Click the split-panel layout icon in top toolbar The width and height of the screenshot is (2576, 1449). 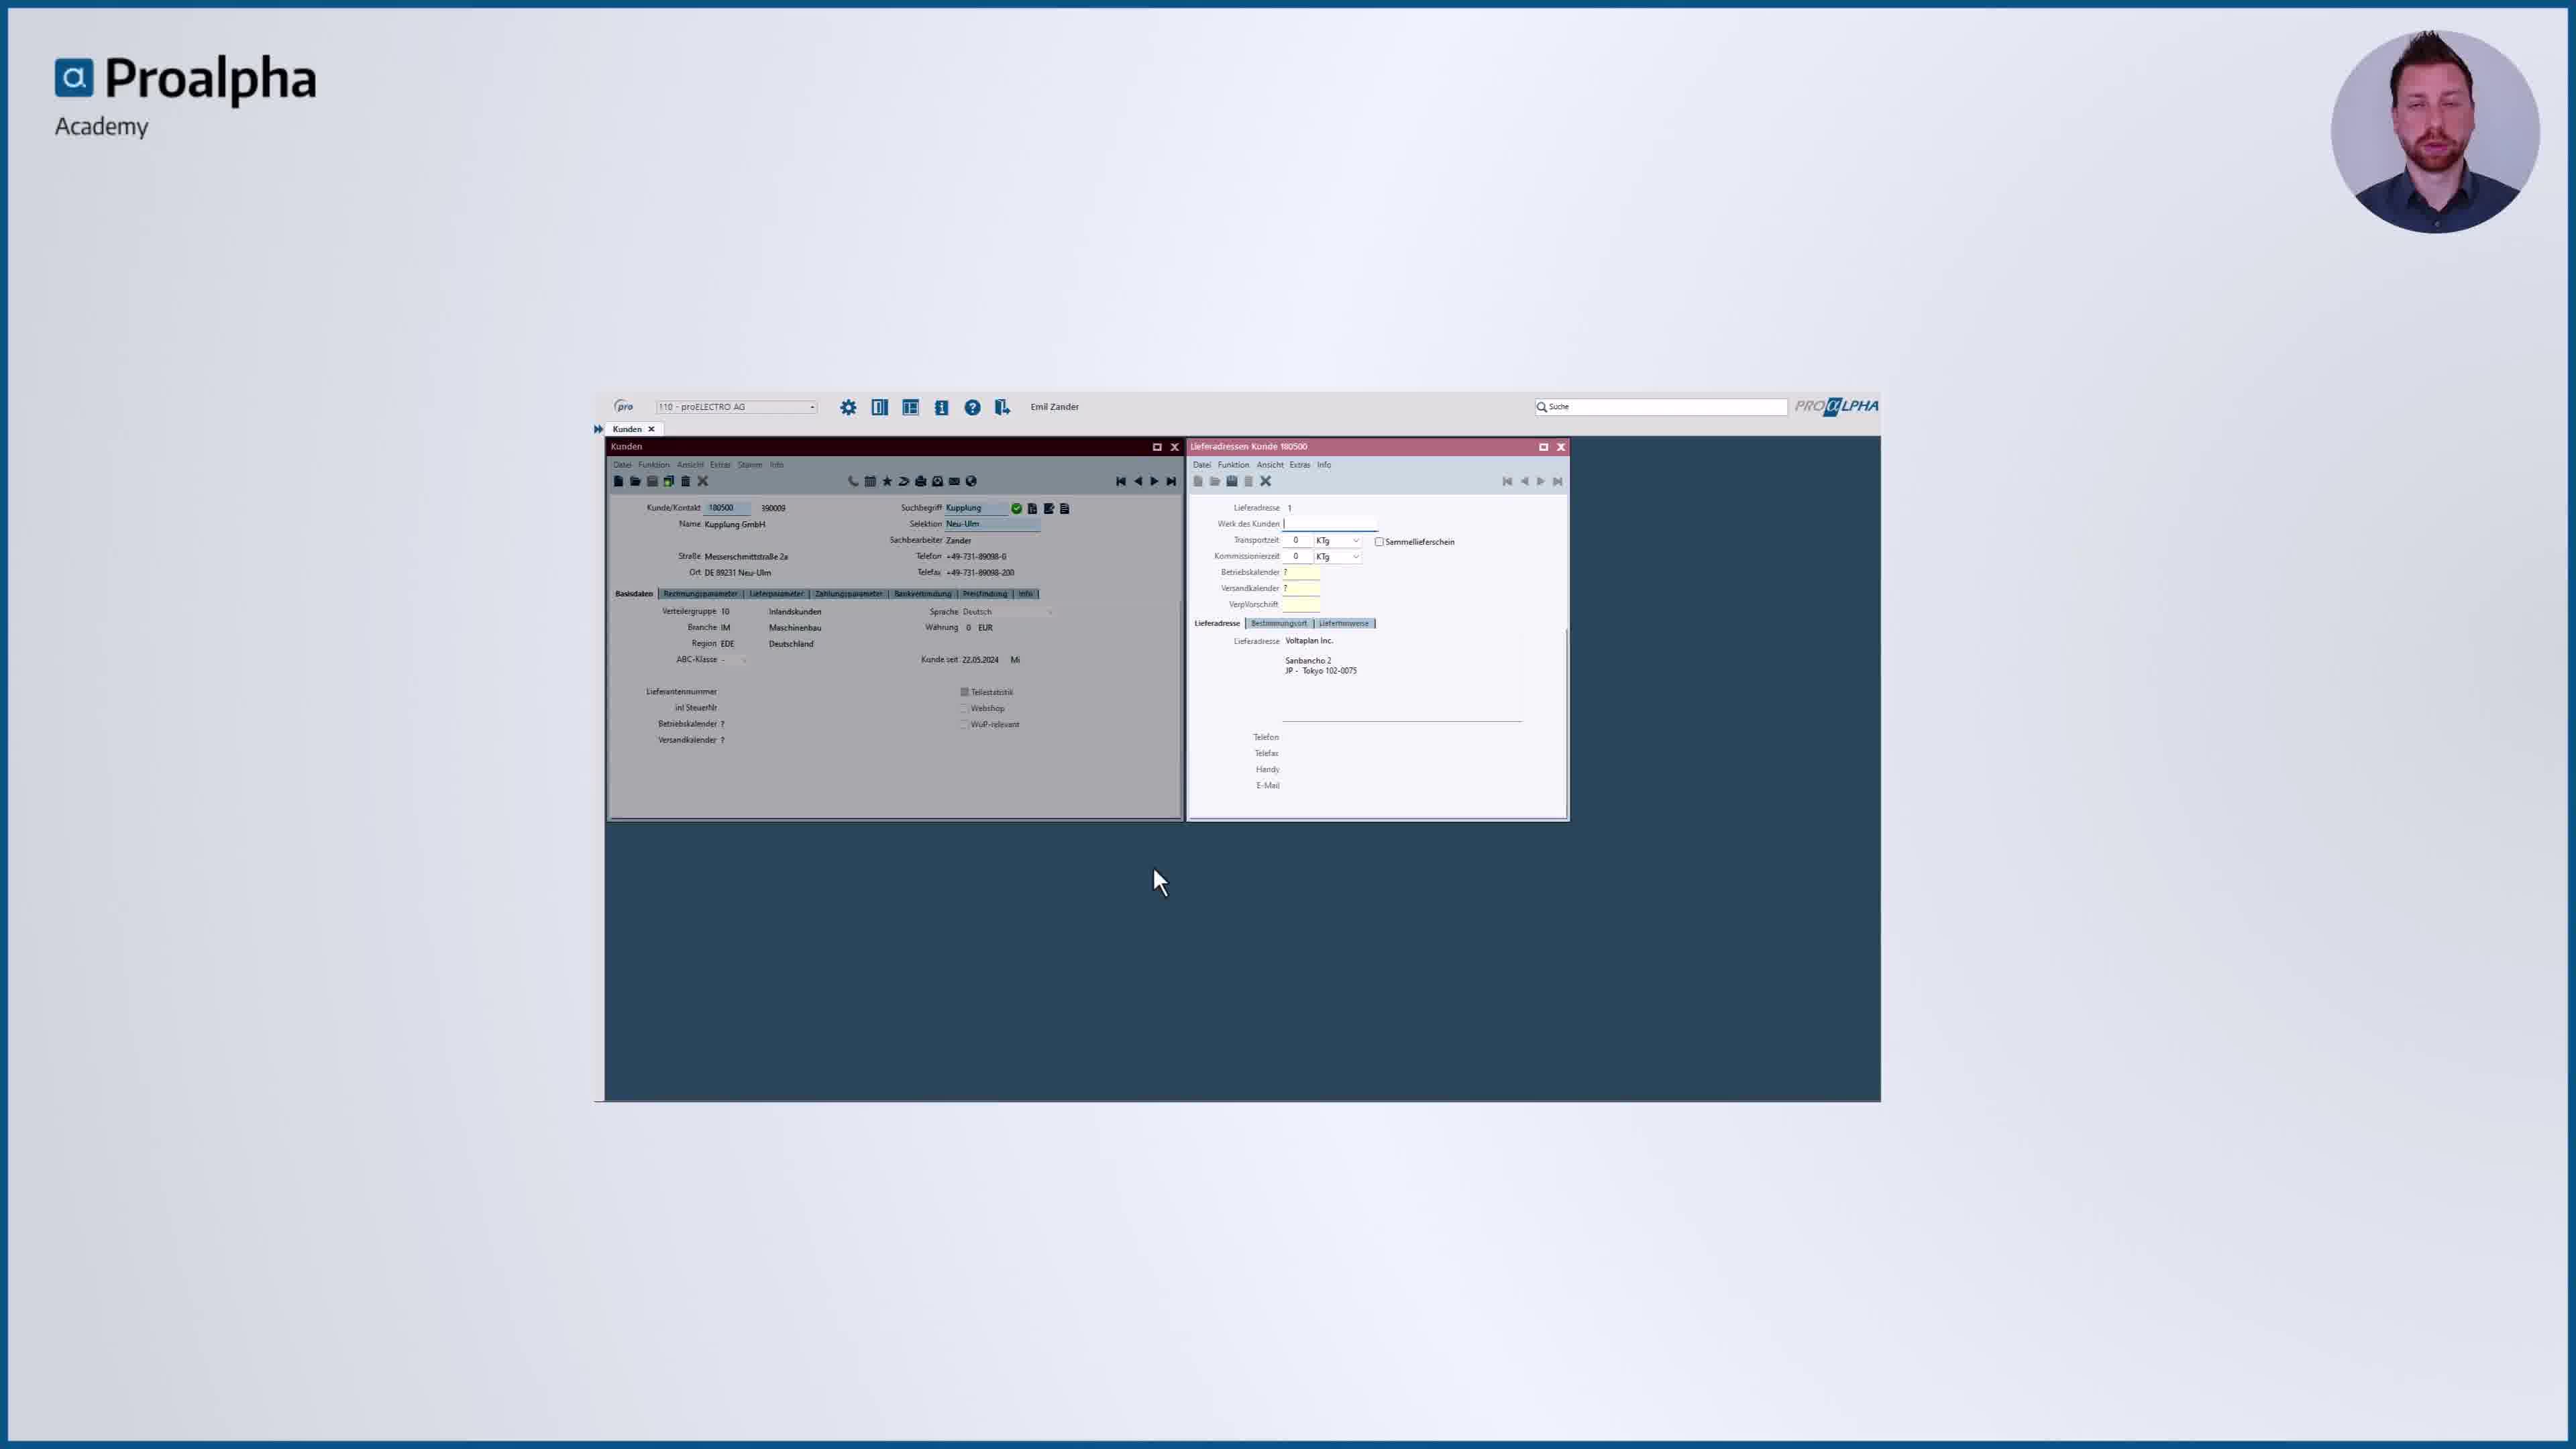pyautogui.click(x=879, y=407)
